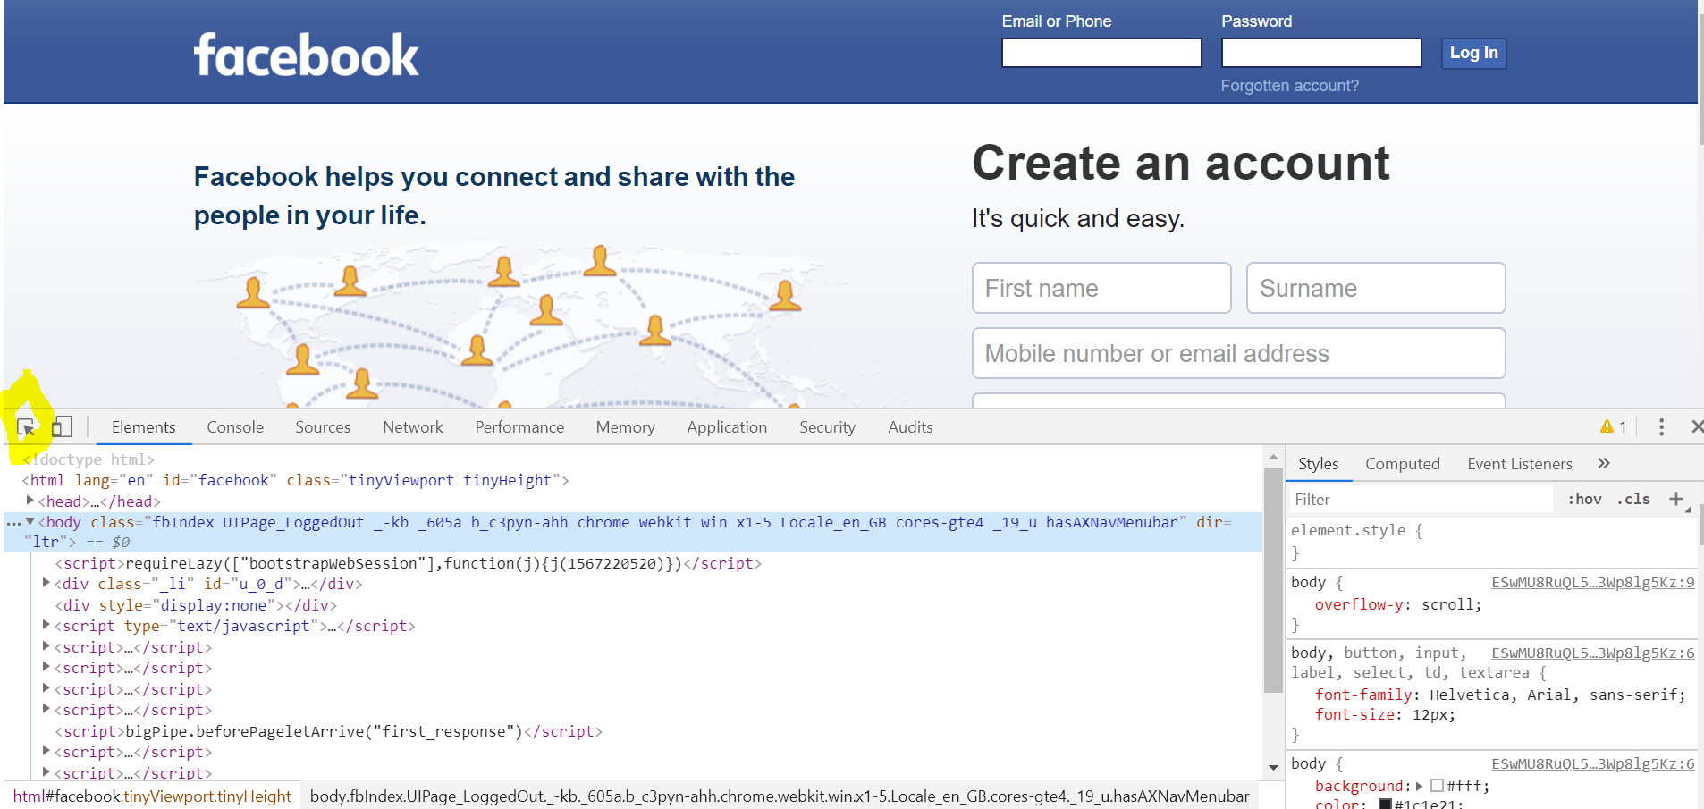Open stylesheet link for background rule
1704x809 pixels.
(1592, 763)
